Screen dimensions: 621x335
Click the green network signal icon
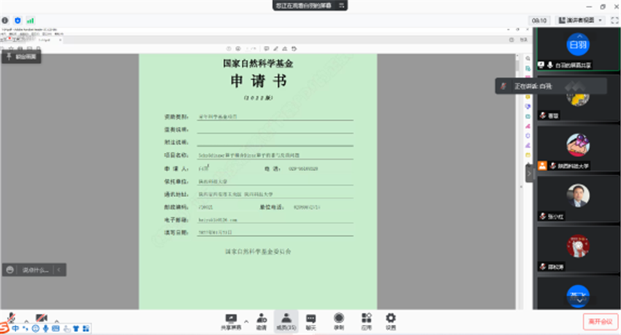click(x=30, y=20)
